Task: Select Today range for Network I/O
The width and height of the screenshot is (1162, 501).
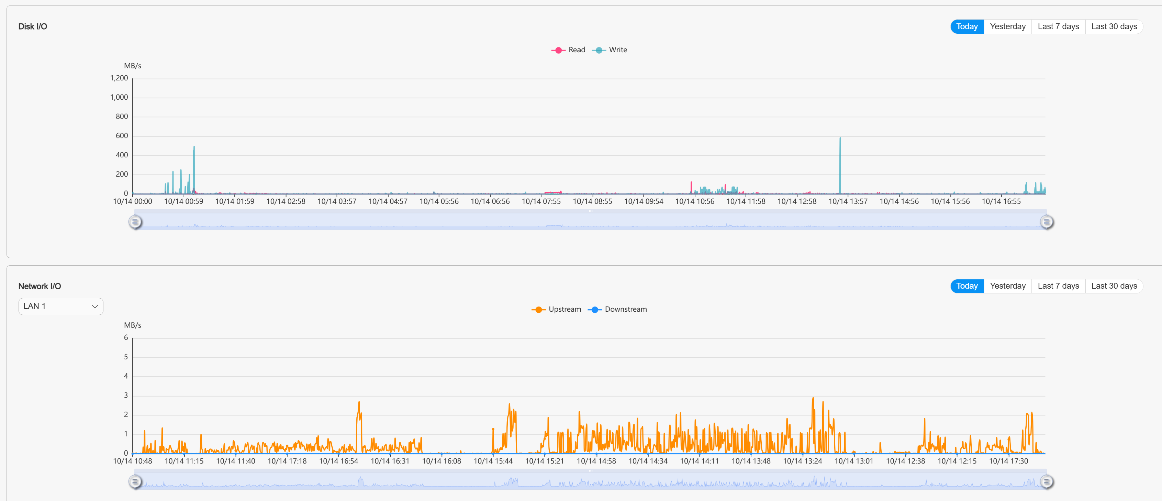Action: [967, 286]
